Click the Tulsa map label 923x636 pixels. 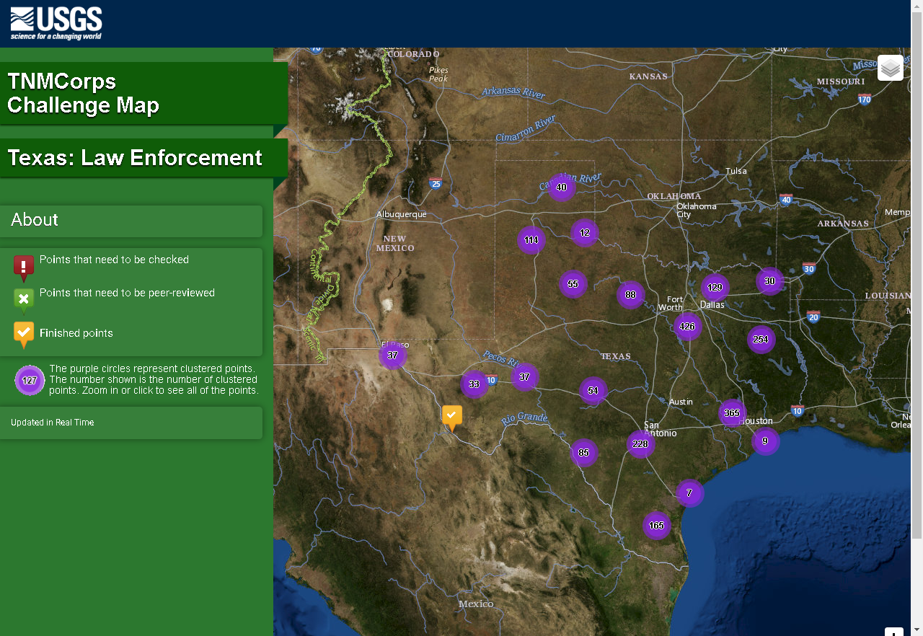point(736,171)
